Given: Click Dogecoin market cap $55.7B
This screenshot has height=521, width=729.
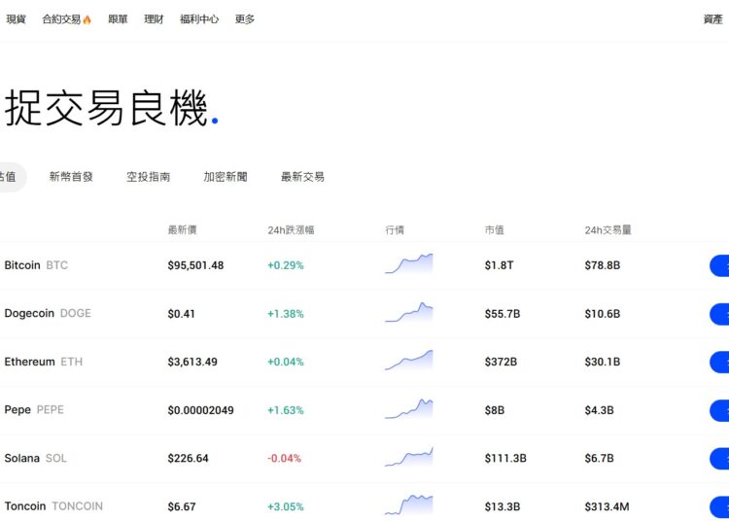Looking at the screenshot, I should (503, 314).
